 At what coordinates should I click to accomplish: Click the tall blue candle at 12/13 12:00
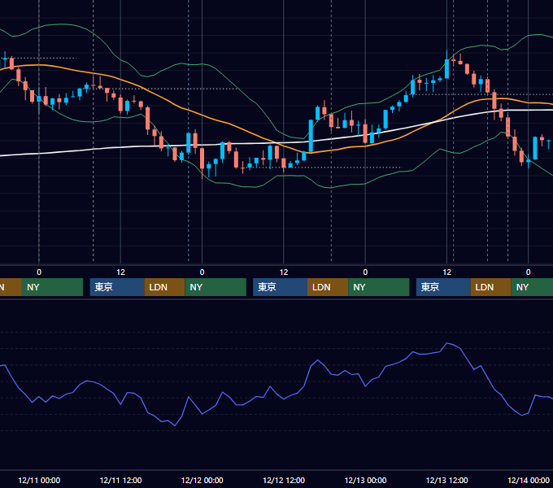tap(446, 68)
